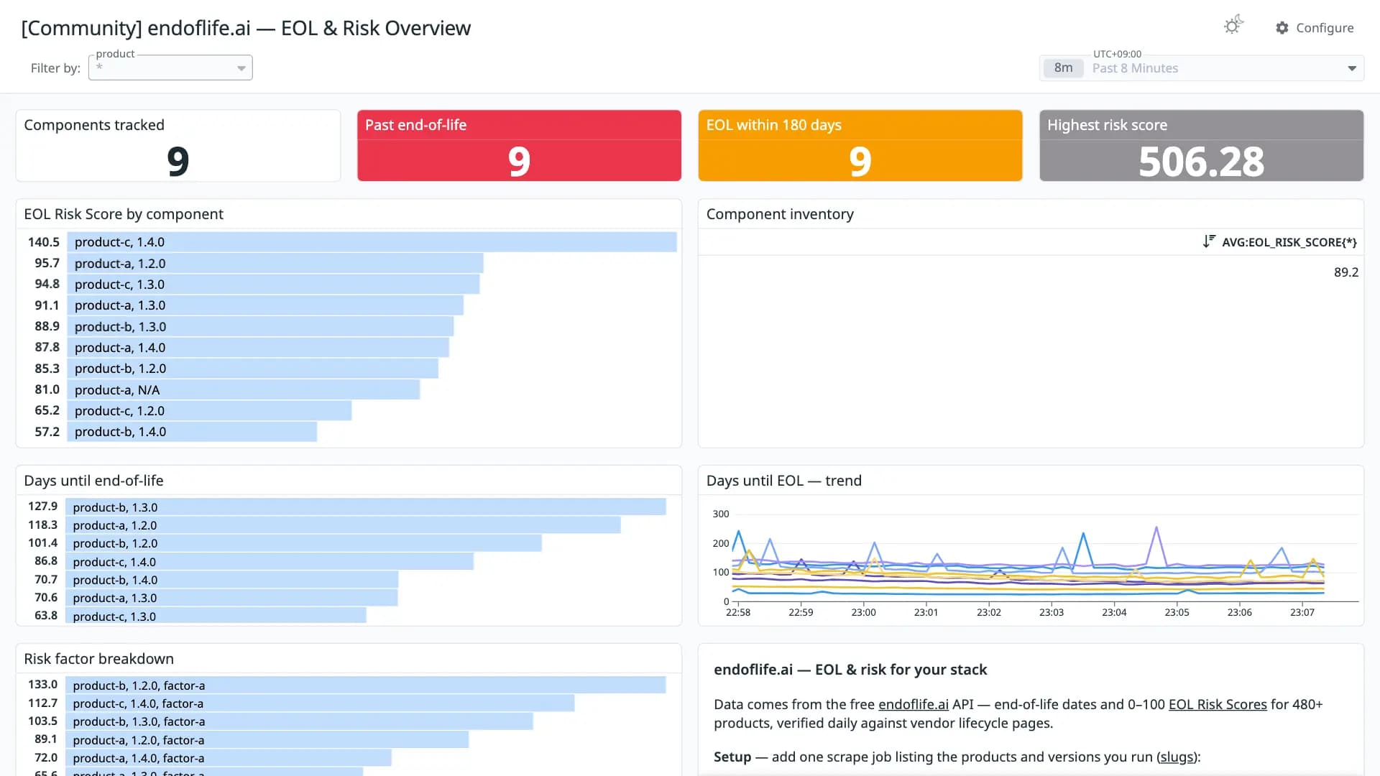Click the 23:04 tick on the trend chart
Screen dimensions: 1380x776
click(1114, 612)
